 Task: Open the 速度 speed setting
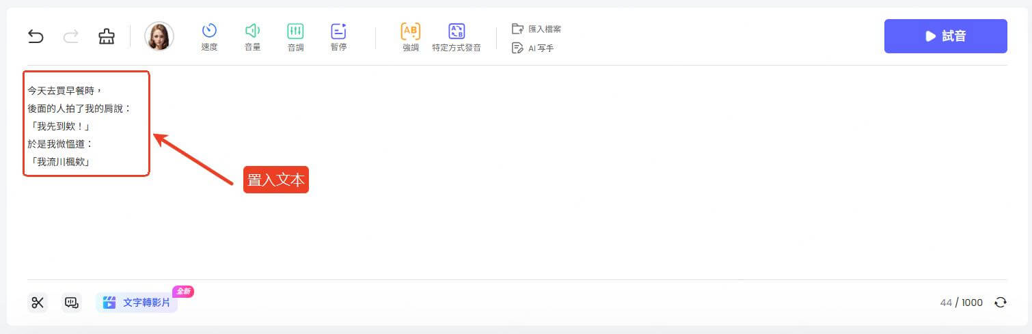click(209, 36)
